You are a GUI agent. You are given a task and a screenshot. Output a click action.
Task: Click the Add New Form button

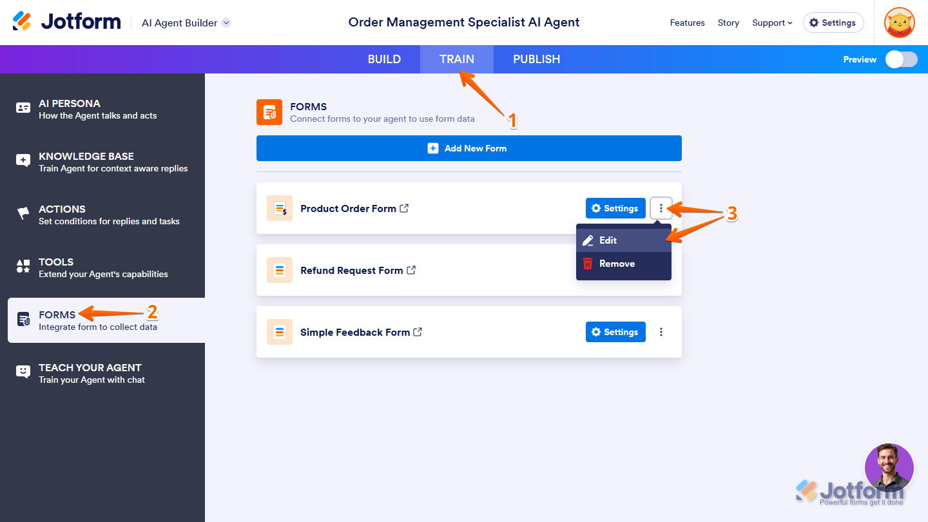[x=469, y=148]
